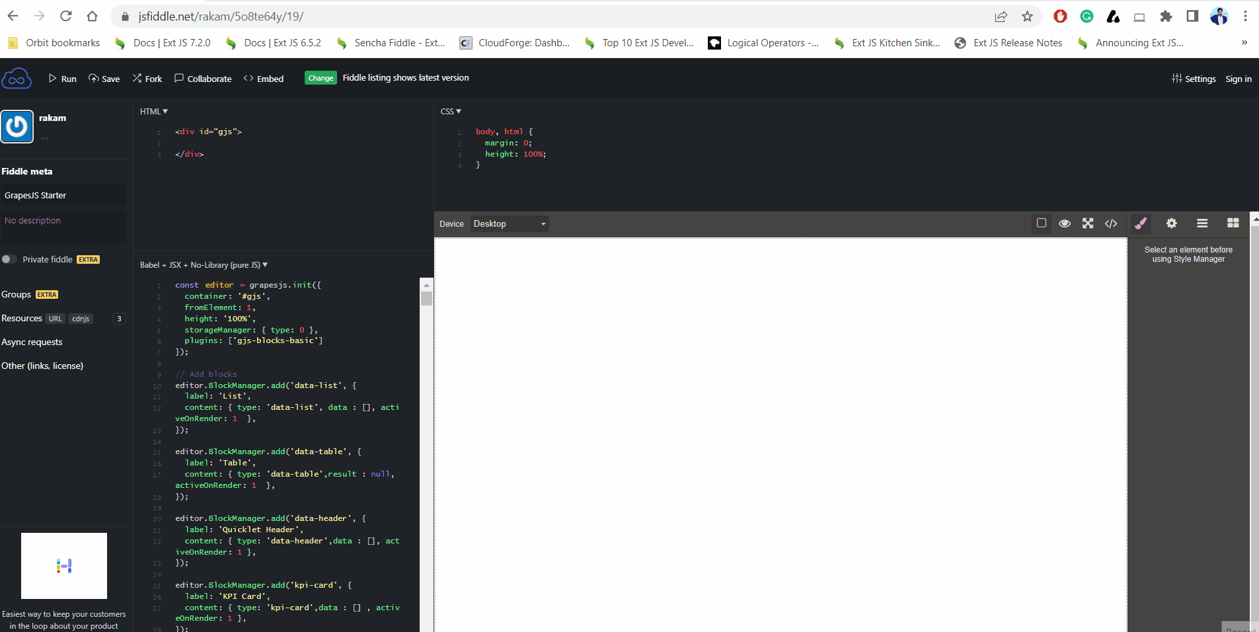Open the Device Desktop dropdown
The image size is (1259, 632).
point(510,224)
